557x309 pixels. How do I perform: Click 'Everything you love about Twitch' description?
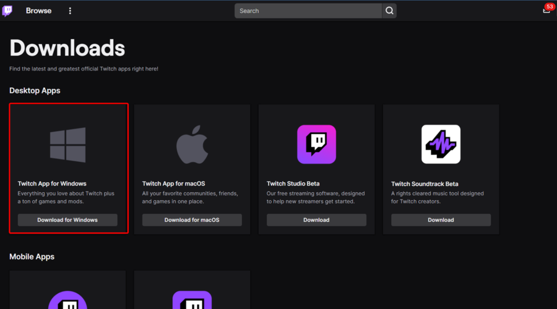pyautogui.click(x=66, y=197)
